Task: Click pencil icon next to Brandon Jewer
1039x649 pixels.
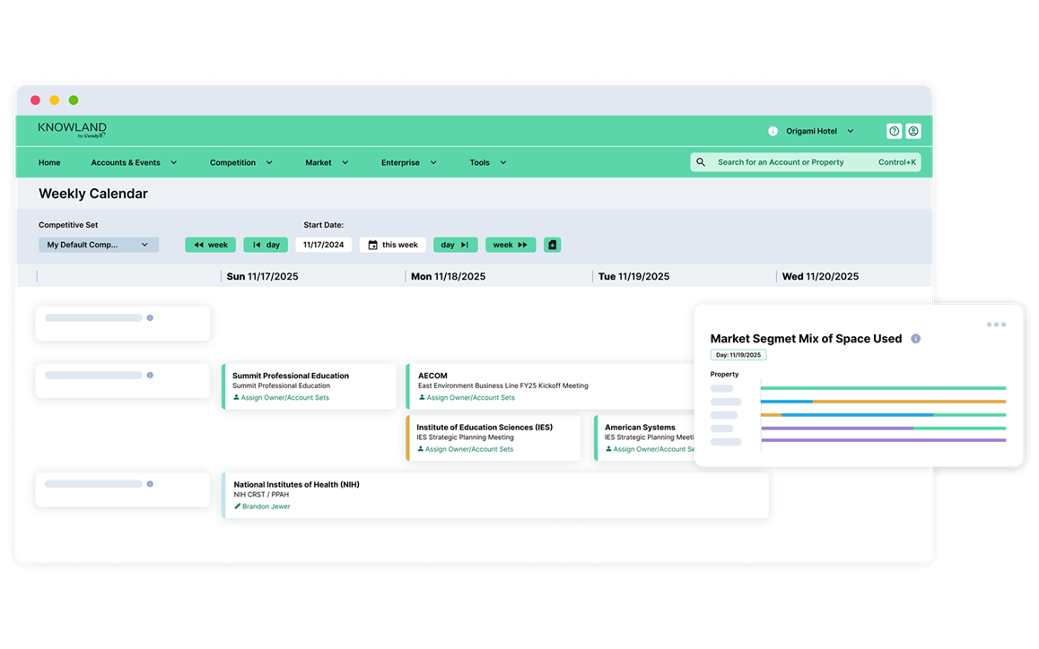Action: click(x=237, y=506)
